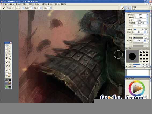
Task: Click the brush variant dab icon
Action: tap(128, 8)
